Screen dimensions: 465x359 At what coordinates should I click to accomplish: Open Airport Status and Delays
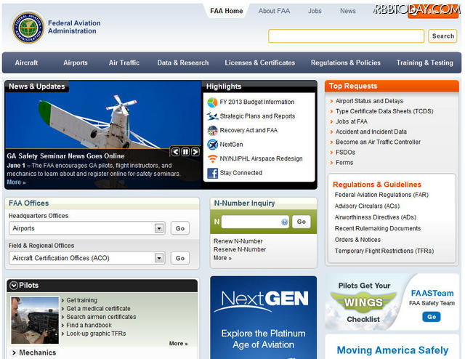tap(369, 101)
